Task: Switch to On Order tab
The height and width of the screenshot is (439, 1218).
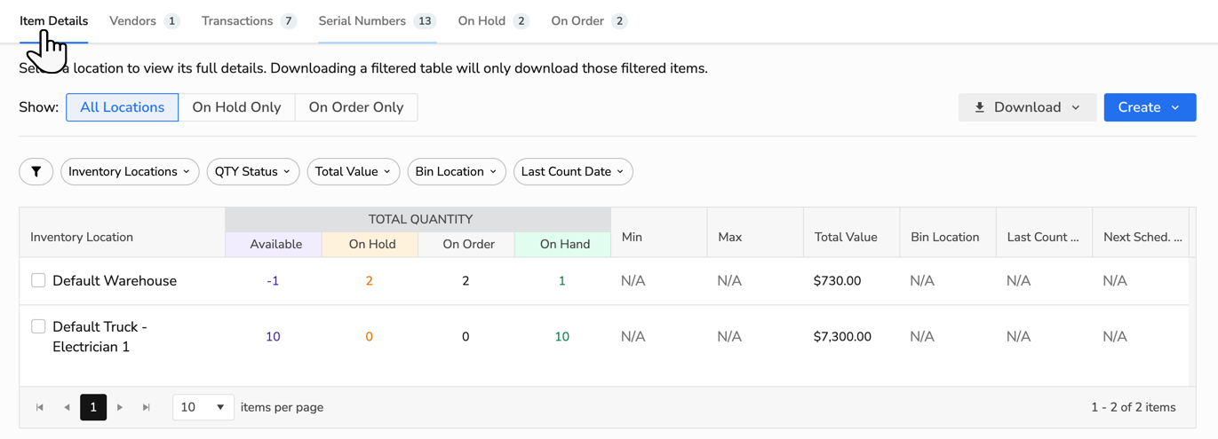Action: tap(589, 20)
